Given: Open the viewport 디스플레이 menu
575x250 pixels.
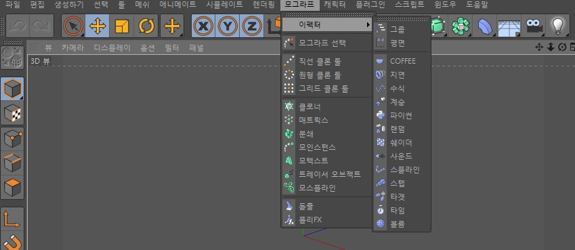Looking at the screenshot, I should [112, 47].
